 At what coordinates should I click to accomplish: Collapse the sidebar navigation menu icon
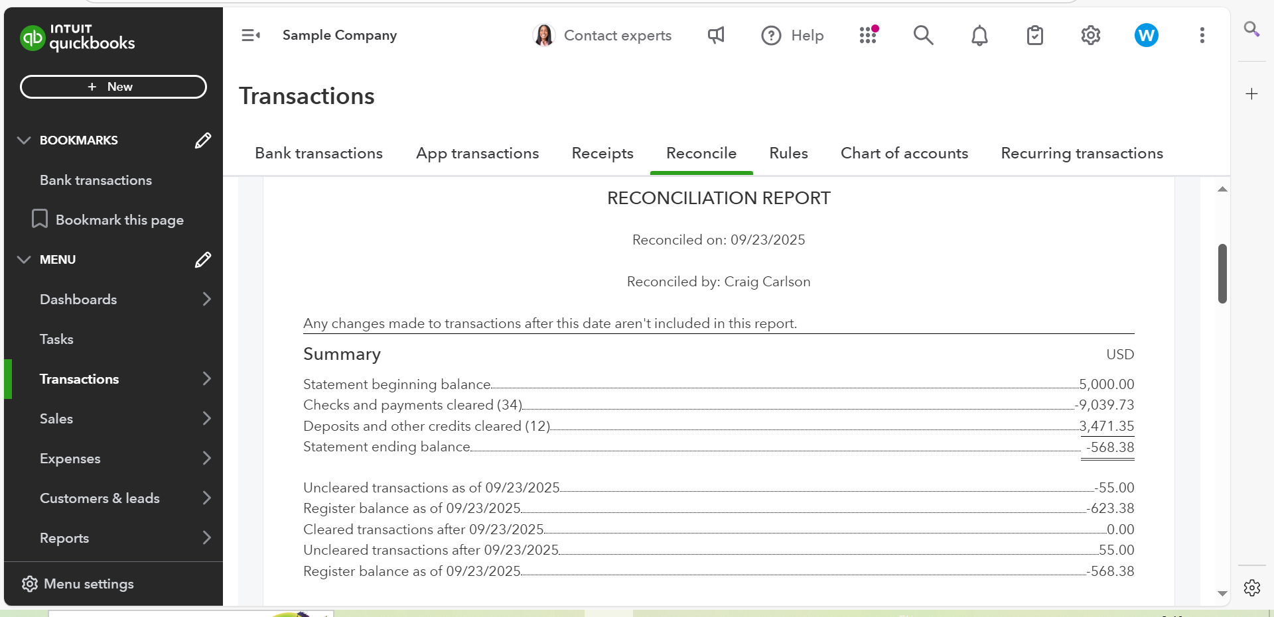pos(250,35)
